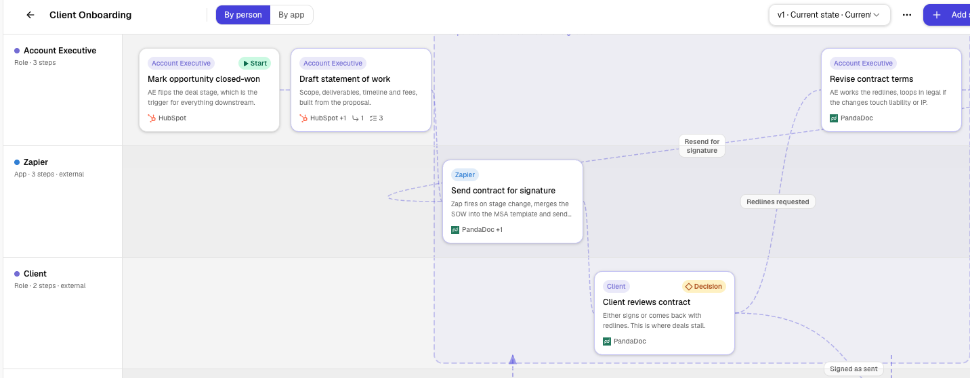The height and width of the screenshot is (378, 970).
Task: Click the Role · 2 steps · external subtitle
Action: tap(50, 286)
